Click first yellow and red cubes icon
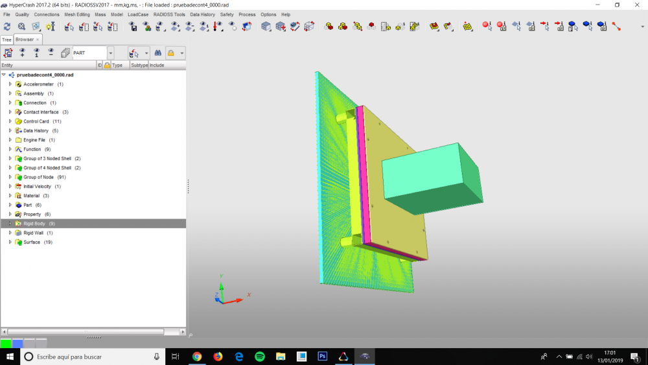Image resolution: width=648 pixels, height=365 pixels. pyautogui.click(x=329, y=27)
